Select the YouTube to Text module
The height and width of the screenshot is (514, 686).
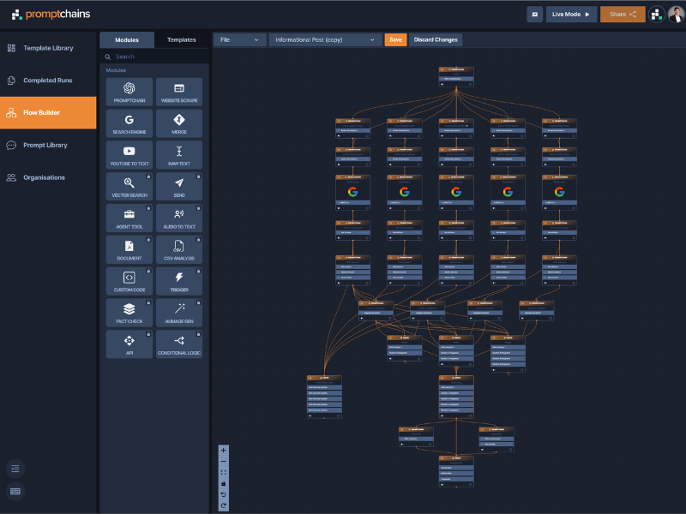pyautogui.click(x=129, y=155)
